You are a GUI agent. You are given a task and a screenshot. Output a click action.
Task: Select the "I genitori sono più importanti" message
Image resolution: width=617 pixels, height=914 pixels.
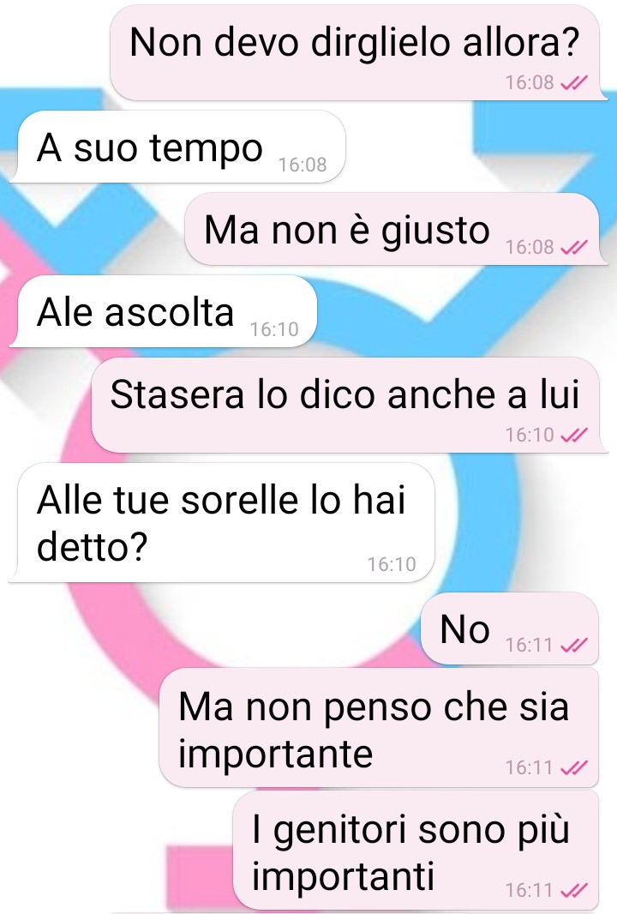(x=416, y=851)
